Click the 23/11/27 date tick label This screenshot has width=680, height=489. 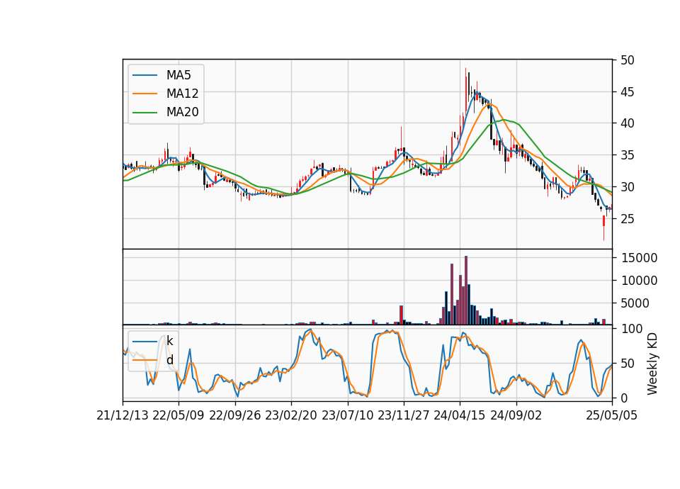pyautogui.click(x=404, y=416)
